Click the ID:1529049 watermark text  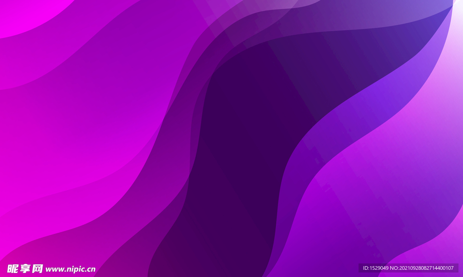coord(376,268)
